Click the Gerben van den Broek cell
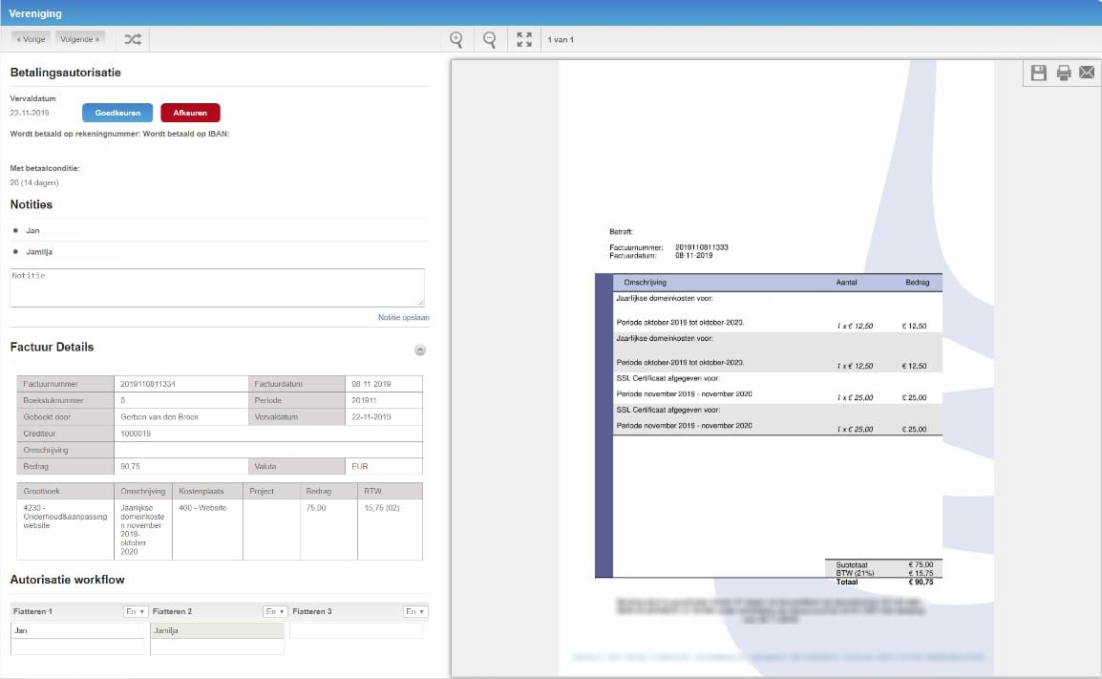The height and width of the screenshot is (679, 1102). [x=180, y=416]
